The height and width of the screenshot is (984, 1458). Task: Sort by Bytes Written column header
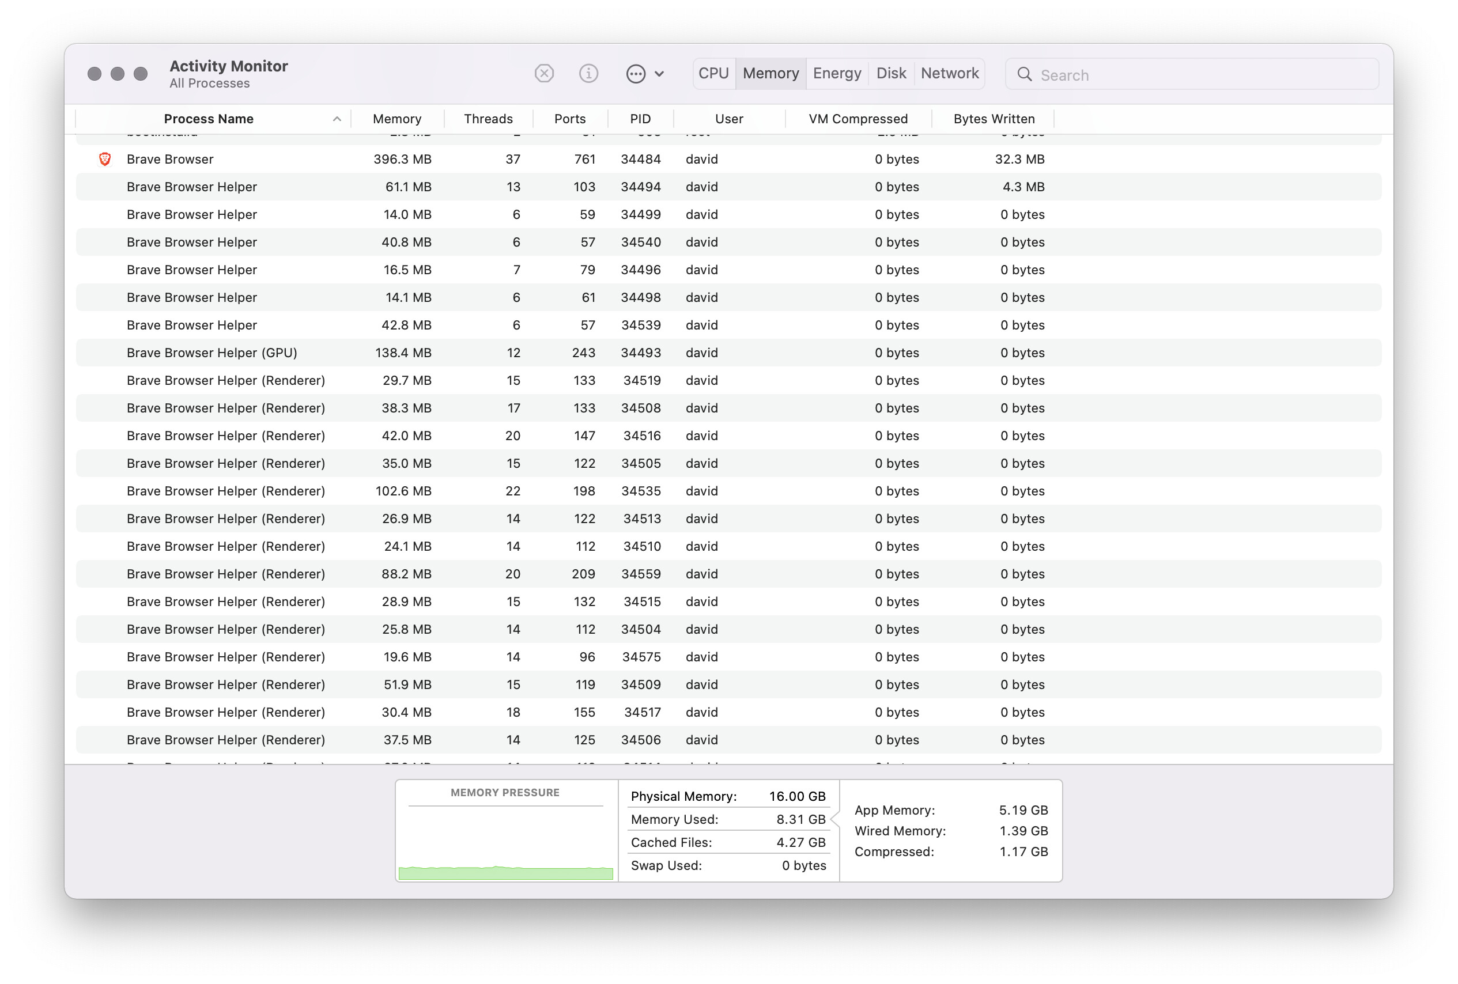(994, 119)
